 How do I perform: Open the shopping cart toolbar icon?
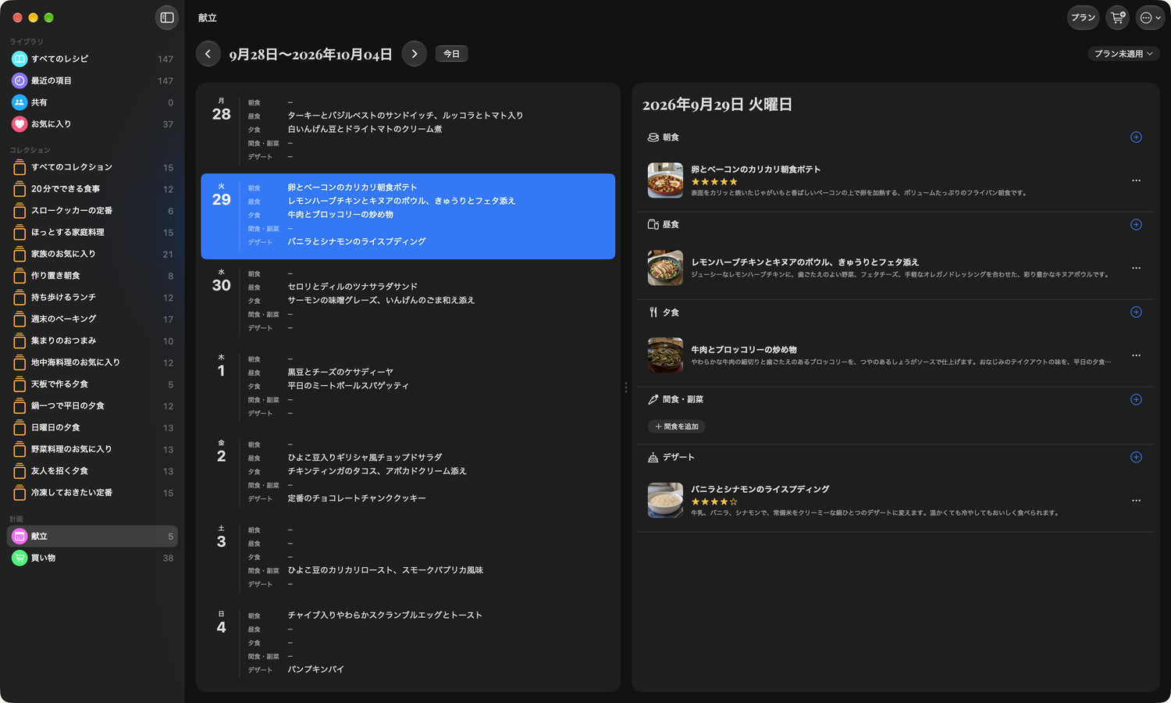1118,17
